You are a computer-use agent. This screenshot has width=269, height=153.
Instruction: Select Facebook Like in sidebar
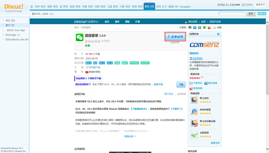coord(17,39)
